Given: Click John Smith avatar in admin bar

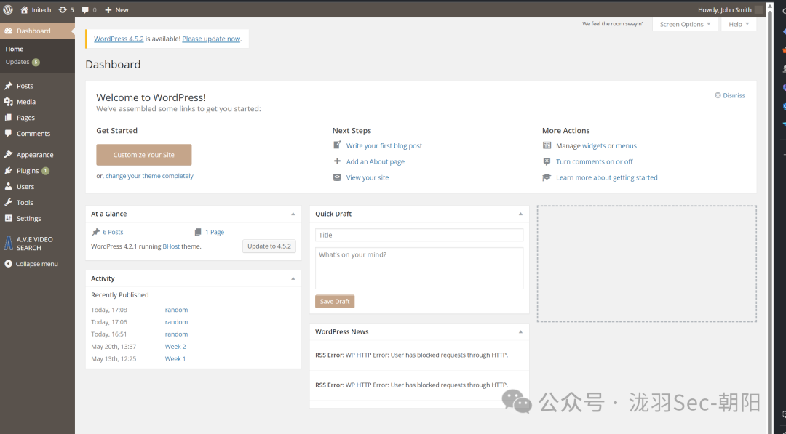Looking at the screenshot, I should click(x=758, y=9).
